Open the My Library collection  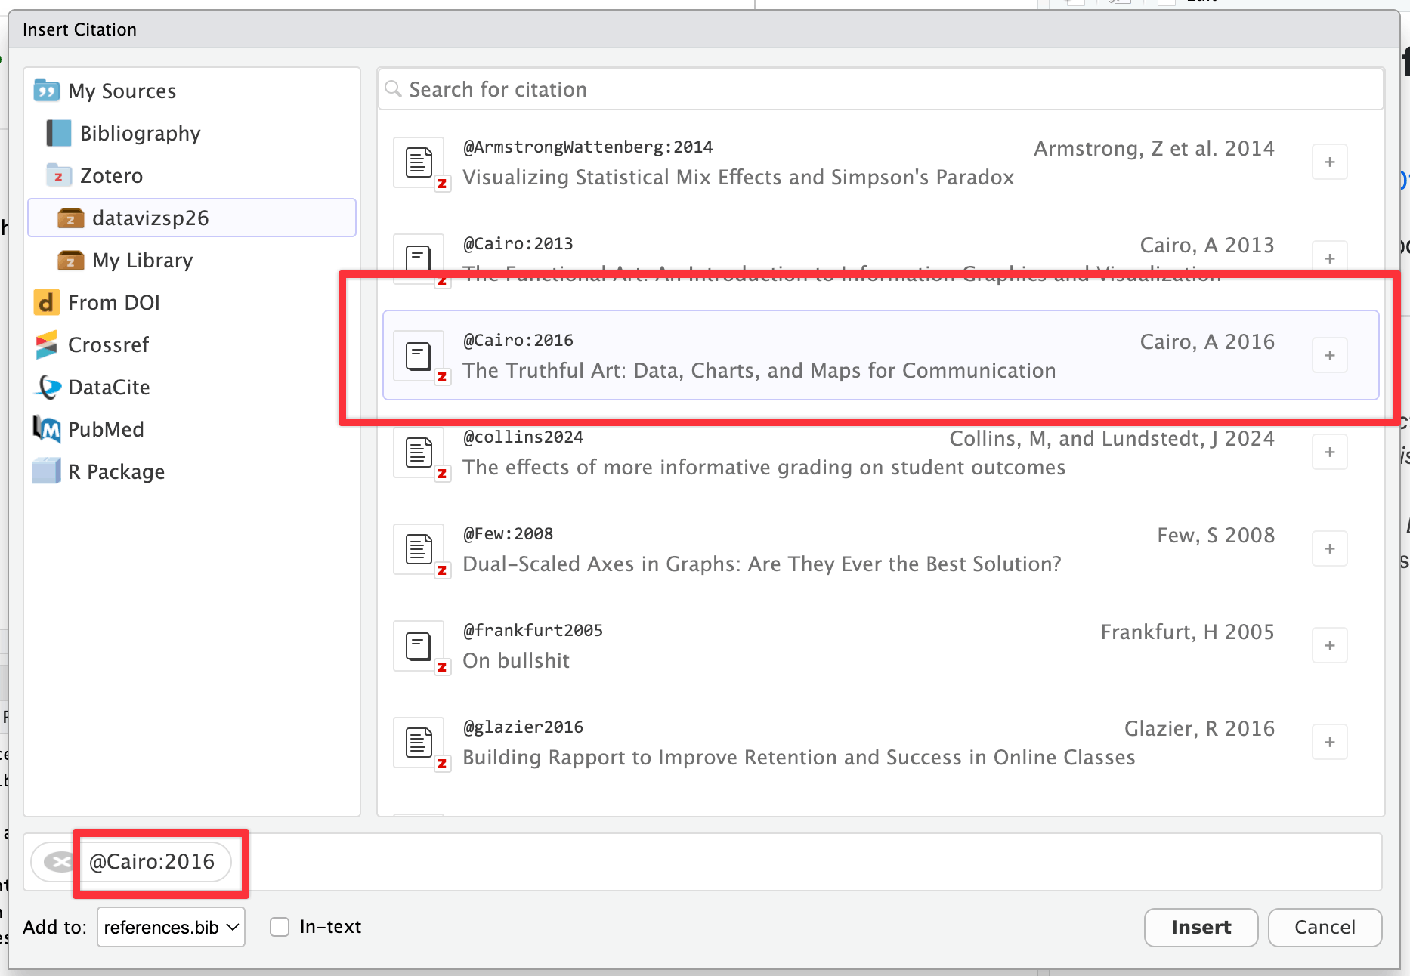pyautogui.click(x=142, y=261)
